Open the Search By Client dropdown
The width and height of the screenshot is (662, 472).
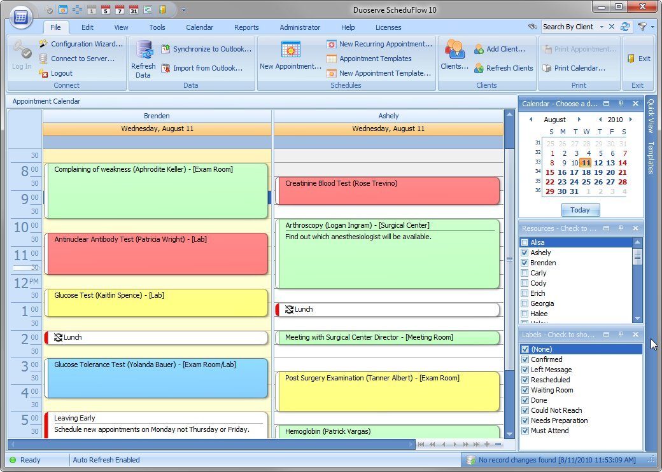602,27
